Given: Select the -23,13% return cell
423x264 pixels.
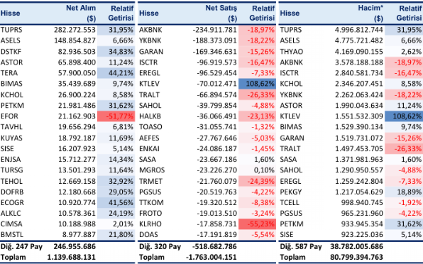Looking at the screenshot, I should [257, 116].
